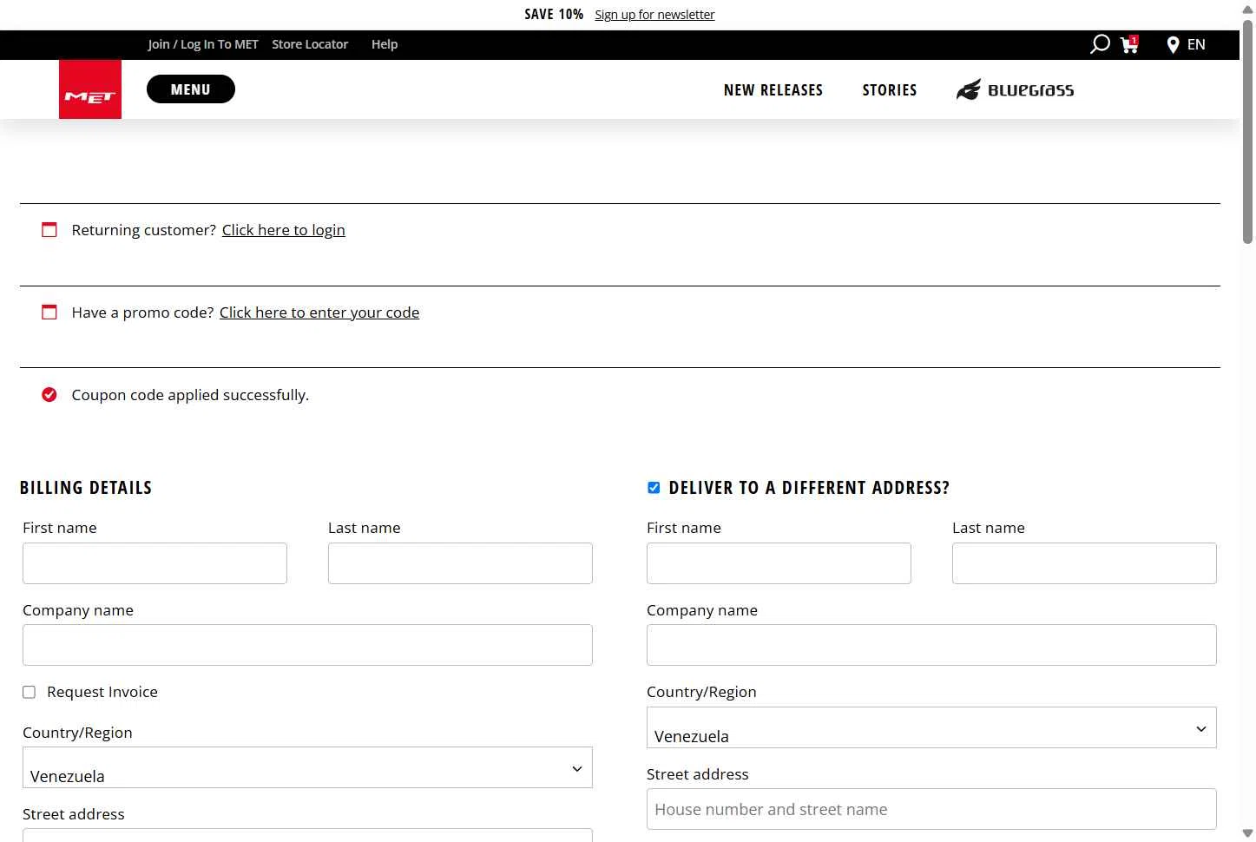This screenshot has width=1256, height=842.
Task: Focus billing First name field
Action: click(x=155, y=563)
